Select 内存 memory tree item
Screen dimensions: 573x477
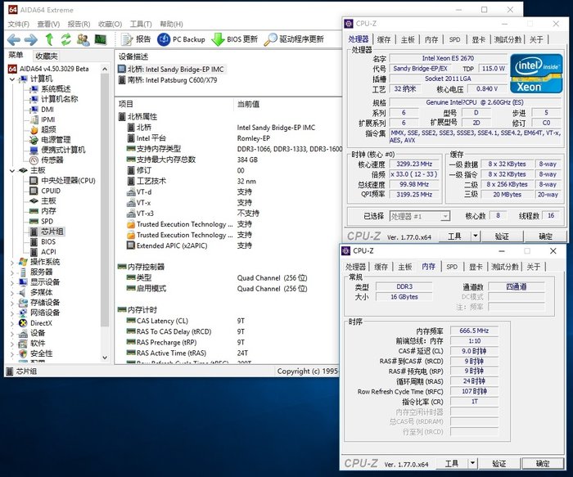pyautogui.click(x=48, y=211)
